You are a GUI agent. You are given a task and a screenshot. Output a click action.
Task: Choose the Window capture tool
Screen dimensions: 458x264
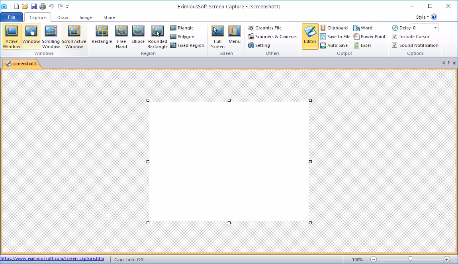pyautogui.click(x=31, y=37)
